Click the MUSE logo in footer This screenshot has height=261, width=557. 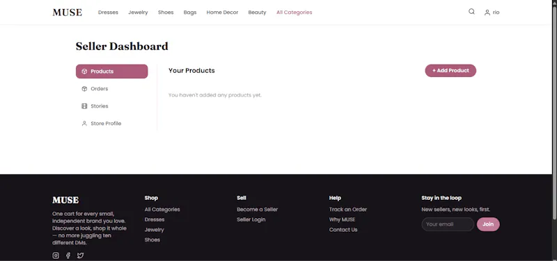pyautogui.click(x=65, y=200)
